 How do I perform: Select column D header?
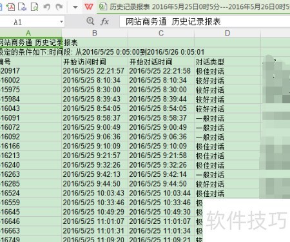click(227, 34)
